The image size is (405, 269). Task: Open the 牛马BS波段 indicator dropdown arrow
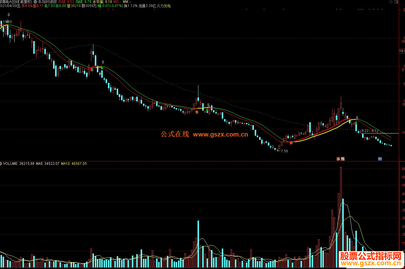pos(35,2)
